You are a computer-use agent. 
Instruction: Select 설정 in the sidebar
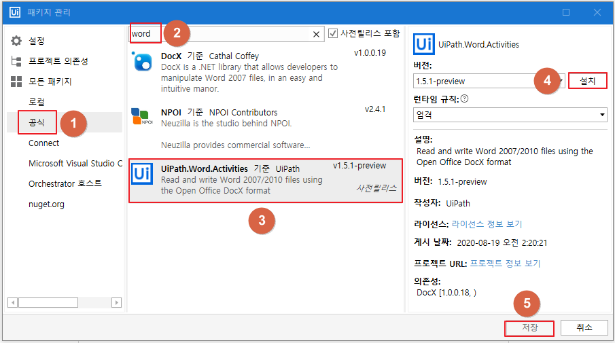[37, 41]
